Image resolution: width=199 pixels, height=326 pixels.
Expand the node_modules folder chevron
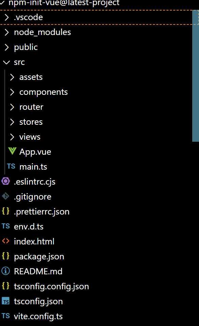[x=7, y=32]
